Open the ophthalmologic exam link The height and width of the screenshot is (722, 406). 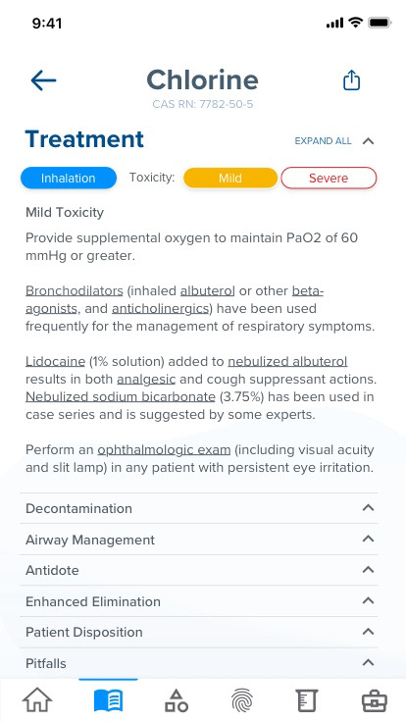coord(164,450)
